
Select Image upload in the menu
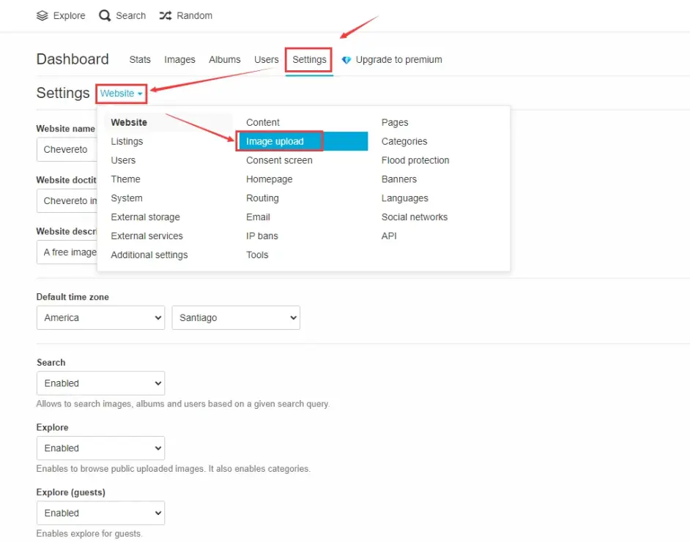pos(275,142)
